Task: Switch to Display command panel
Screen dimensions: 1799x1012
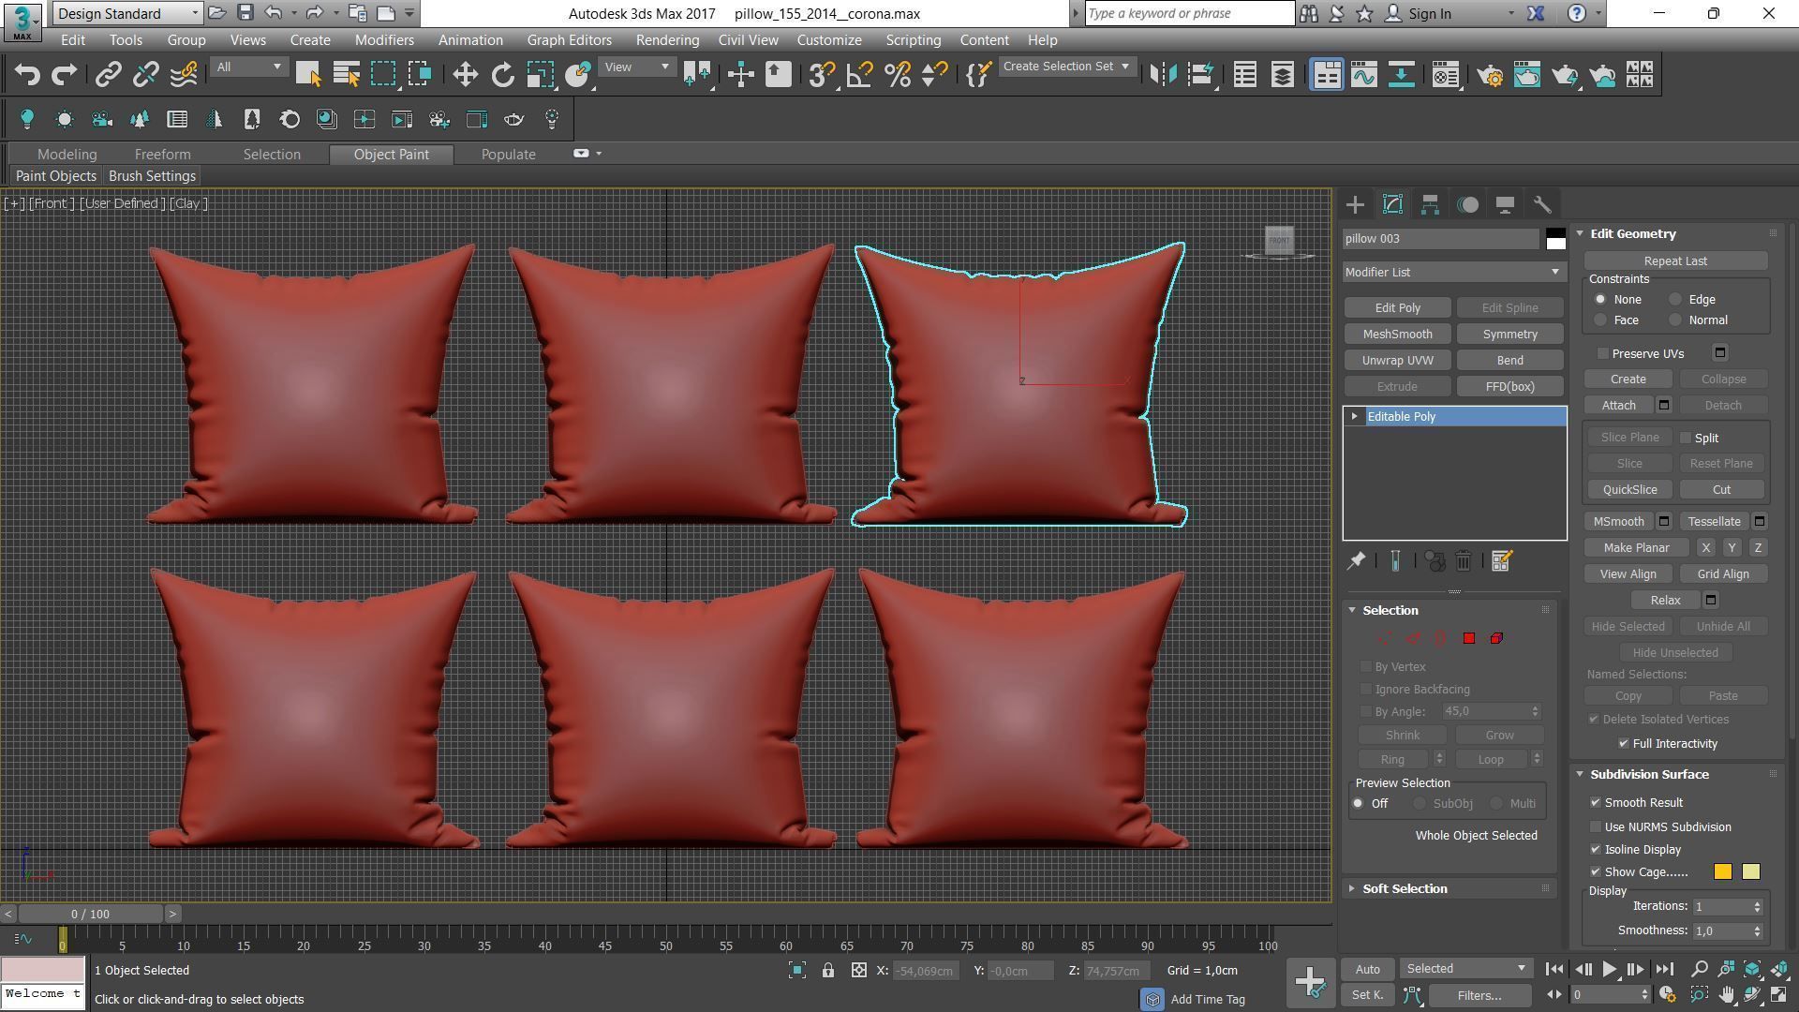Action: tap(1505, 204)
